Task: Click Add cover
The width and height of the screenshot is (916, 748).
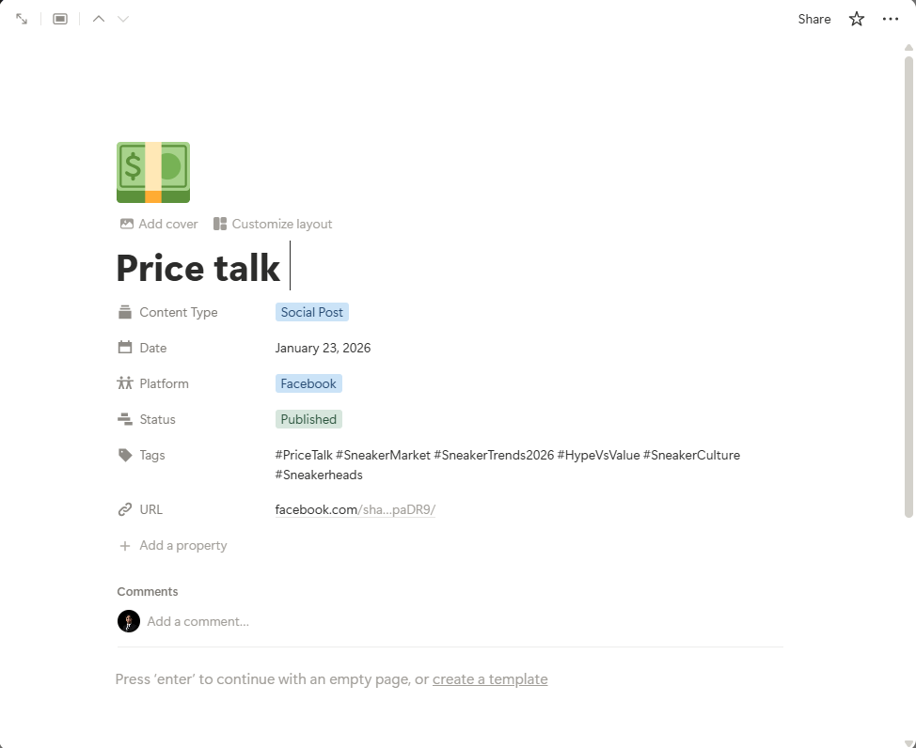Action: point(159,224)
